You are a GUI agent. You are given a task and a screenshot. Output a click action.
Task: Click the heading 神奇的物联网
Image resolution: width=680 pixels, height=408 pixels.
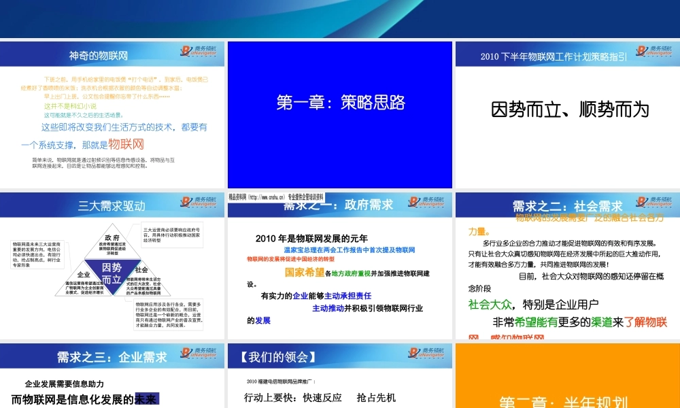pyautogui.click(x=99, y=56)
